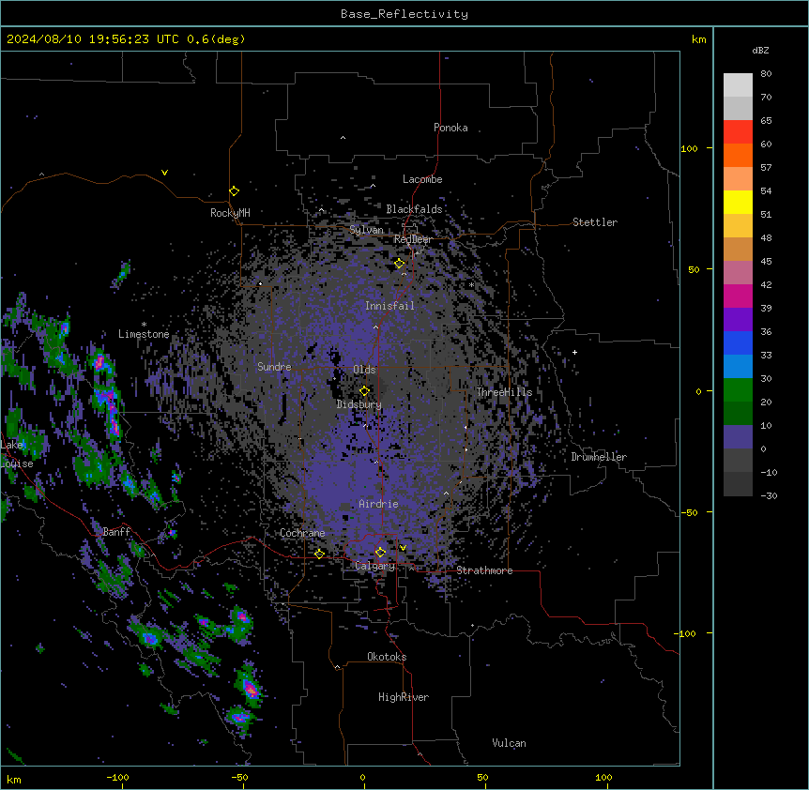Select the yellow V marker northeast of Calgary

(x=403, y=548)
